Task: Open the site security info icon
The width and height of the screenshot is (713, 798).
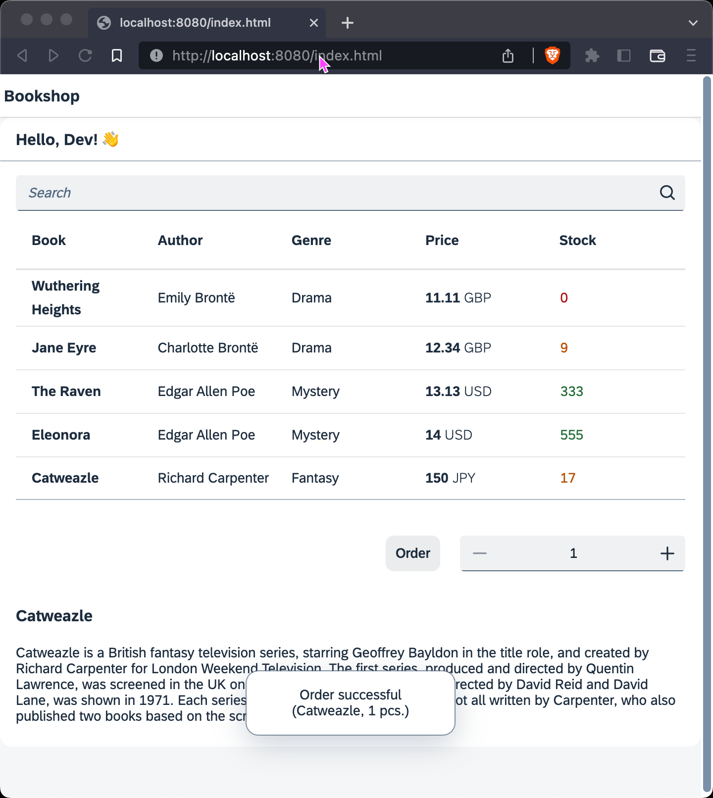Action: coord(156,55)
